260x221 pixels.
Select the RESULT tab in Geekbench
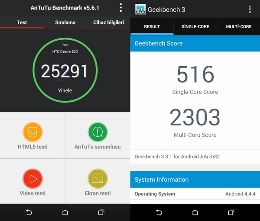(x=152, y=26)
